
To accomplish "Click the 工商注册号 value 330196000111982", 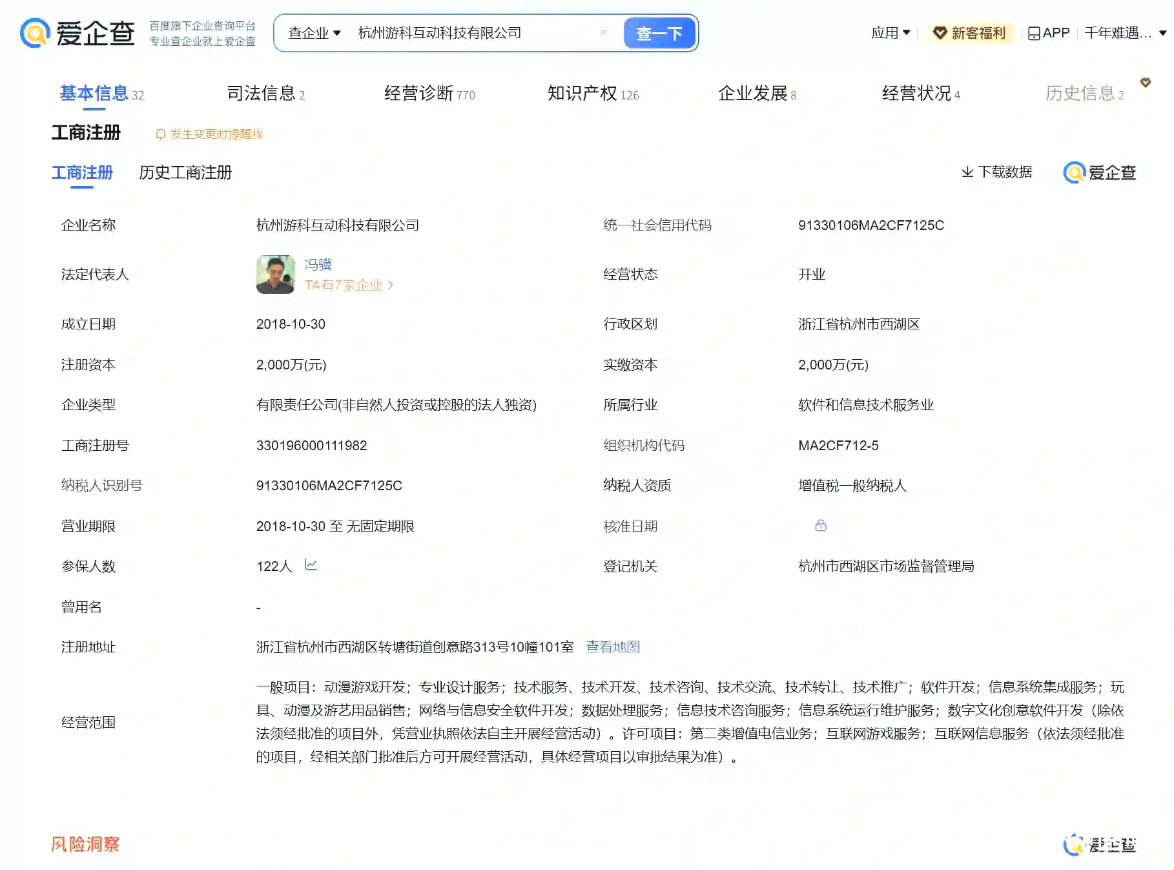I will pyautogui.click(x=312, y=446).
